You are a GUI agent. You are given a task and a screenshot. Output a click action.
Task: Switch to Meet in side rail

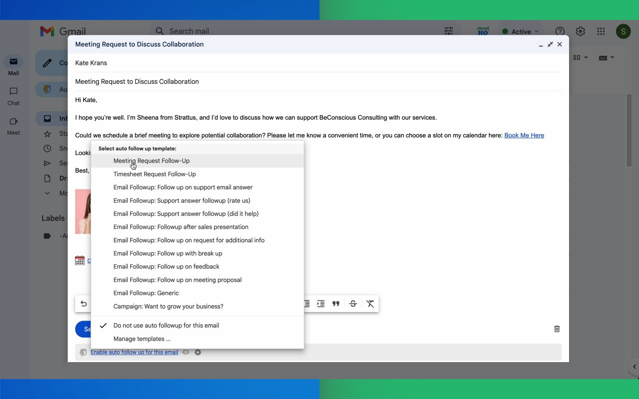coord(13,126)
